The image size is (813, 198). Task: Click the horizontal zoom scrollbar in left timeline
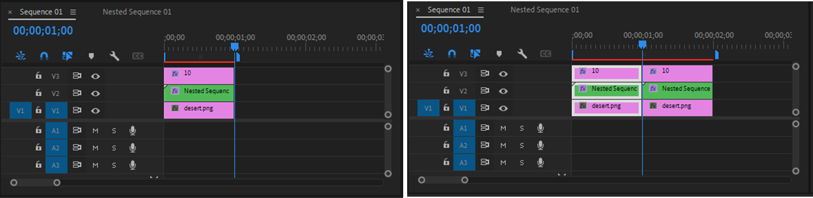pyautogui.click(x=35, y=183)
